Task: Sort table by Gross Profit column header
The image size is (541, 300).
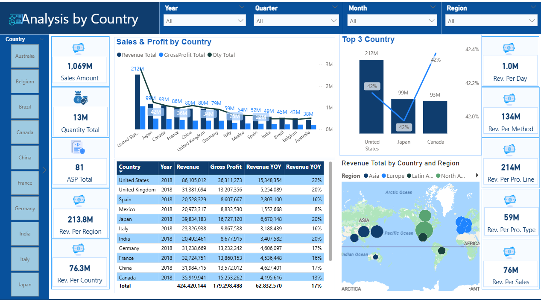Action: pos(226,167)
